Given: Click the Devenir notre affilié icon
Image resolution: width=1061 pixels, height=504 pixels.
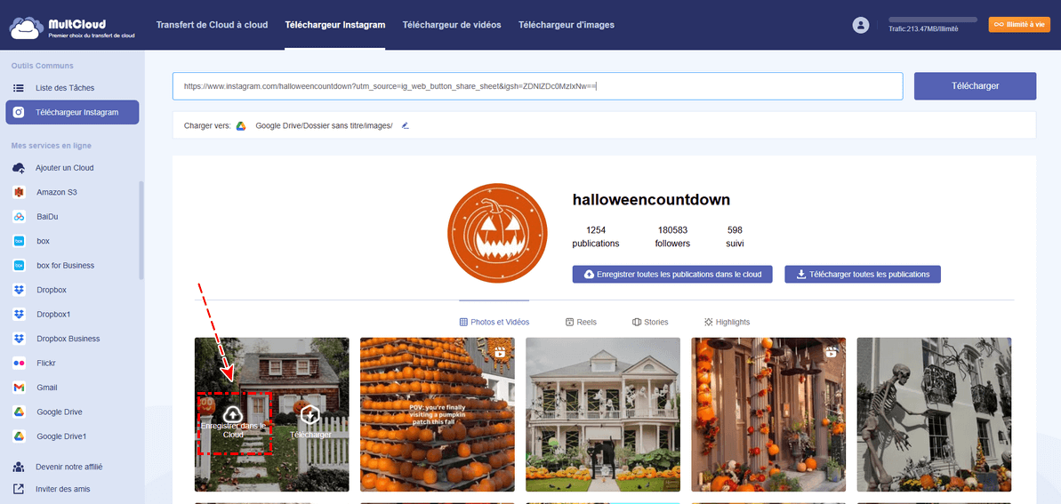Looking at the screenshot, I should tap(19, 467).
